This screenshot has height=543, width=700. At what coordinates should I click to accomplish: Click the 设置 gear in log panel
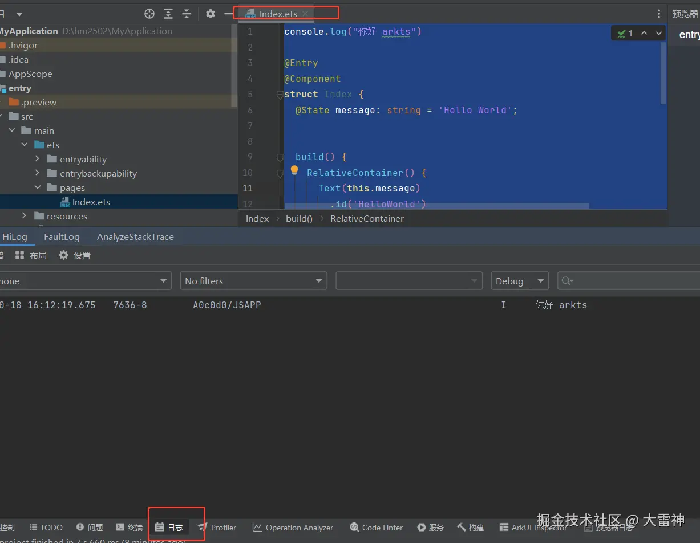(75, 255)
